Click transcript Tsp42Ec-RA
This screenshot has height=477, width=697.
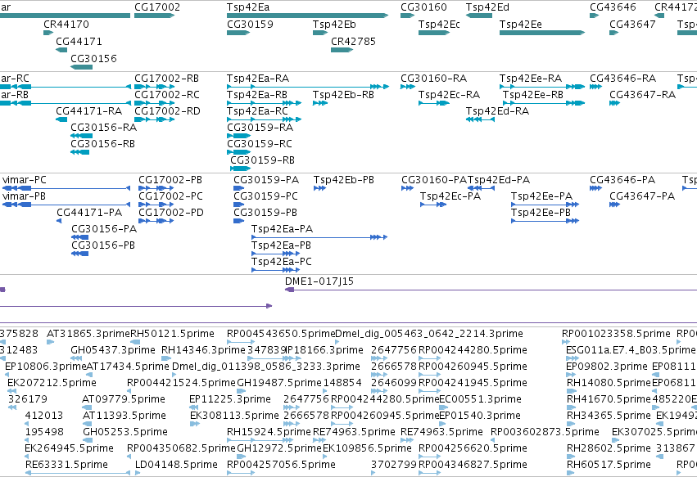coord(434,103)
